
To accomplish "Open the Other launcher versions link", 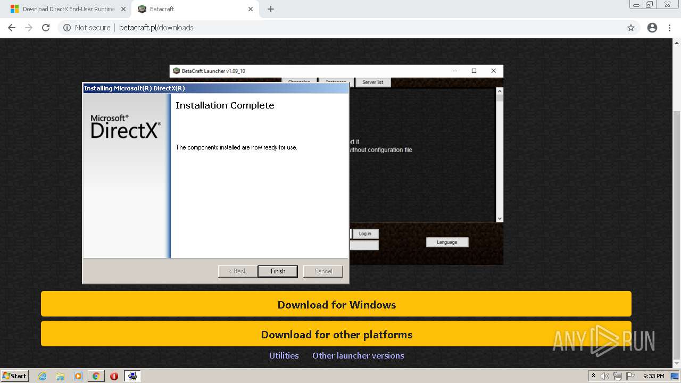I will 358,355.
